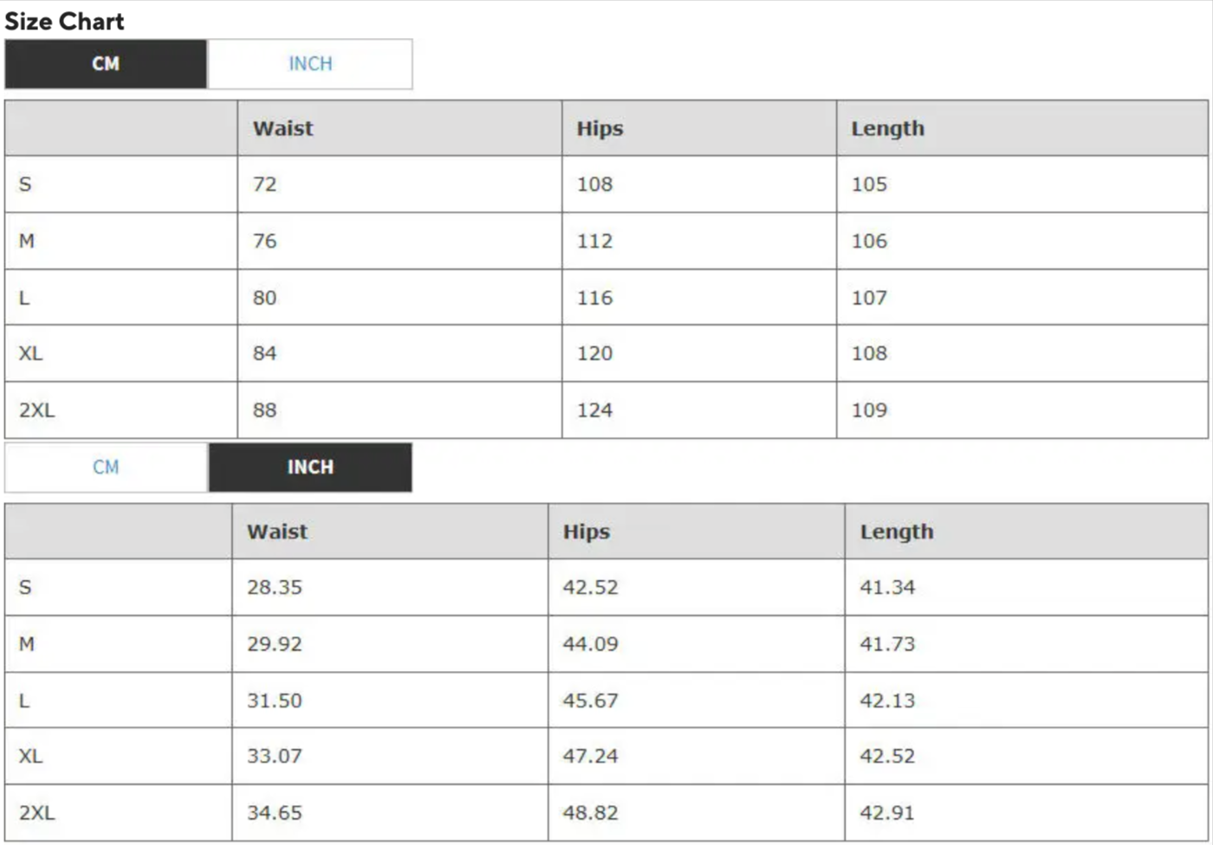This screenshot has height=845, width=1213.
Task: Click the hips value 48.82 in inches
Action: tap(591, 813)
